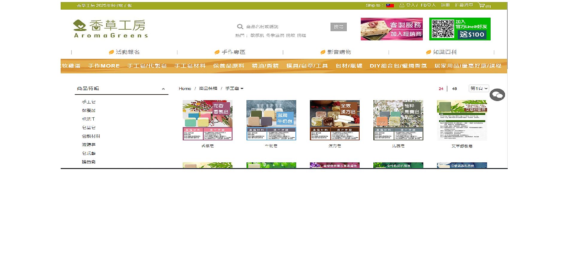Click the 商品名稱或編號 search input field
The height and width of the screenshot is (262, 569).
[284, 27]
